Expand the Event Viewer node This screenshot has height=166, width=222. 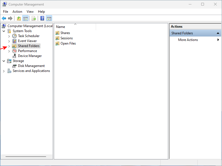coord(9,41)
